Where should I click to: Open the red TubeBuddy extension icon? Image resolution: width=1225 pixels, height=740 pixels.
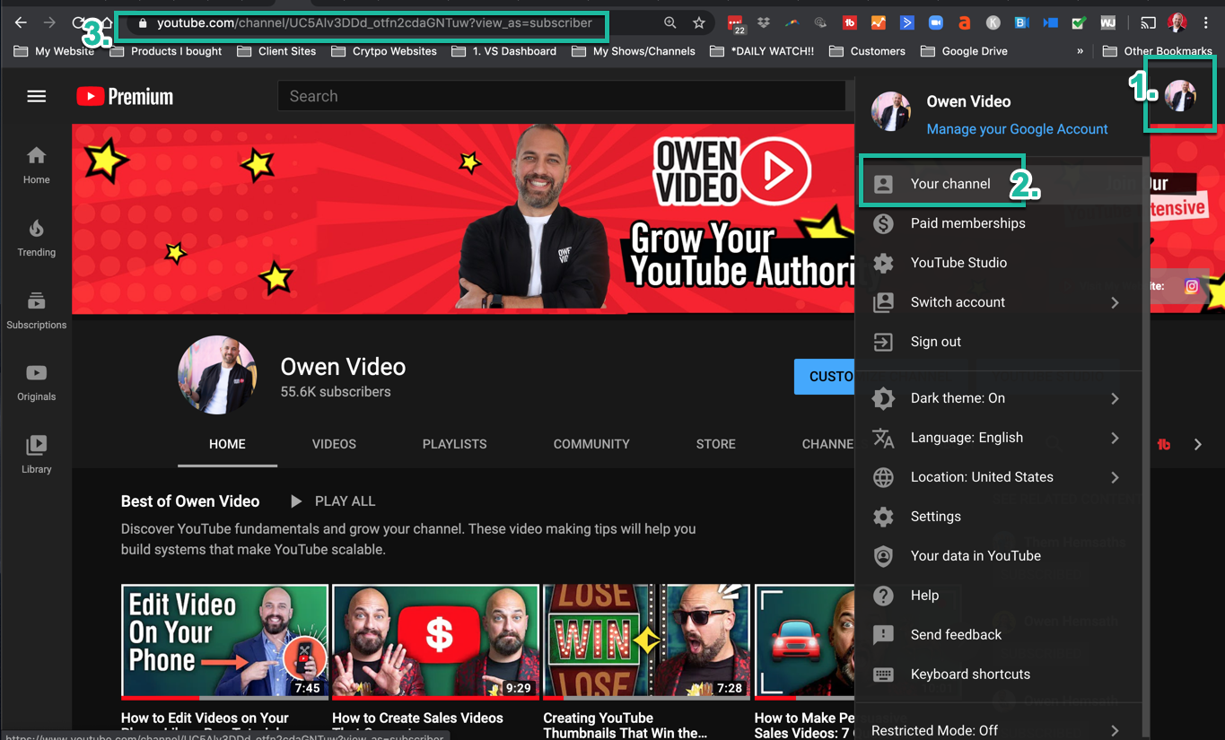coord(849,23)
